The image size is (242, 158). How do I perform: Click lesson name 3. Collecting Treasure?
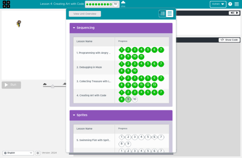94,81
